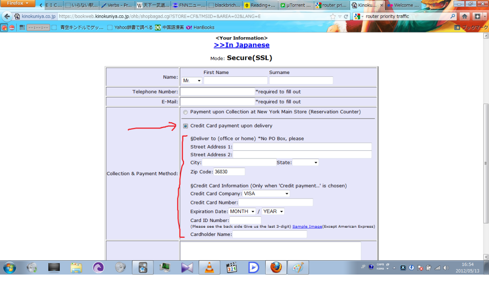Open the expiration MONTH dropdown
The width and height of the screenshot is (489, 286).
tap(242, 212)
